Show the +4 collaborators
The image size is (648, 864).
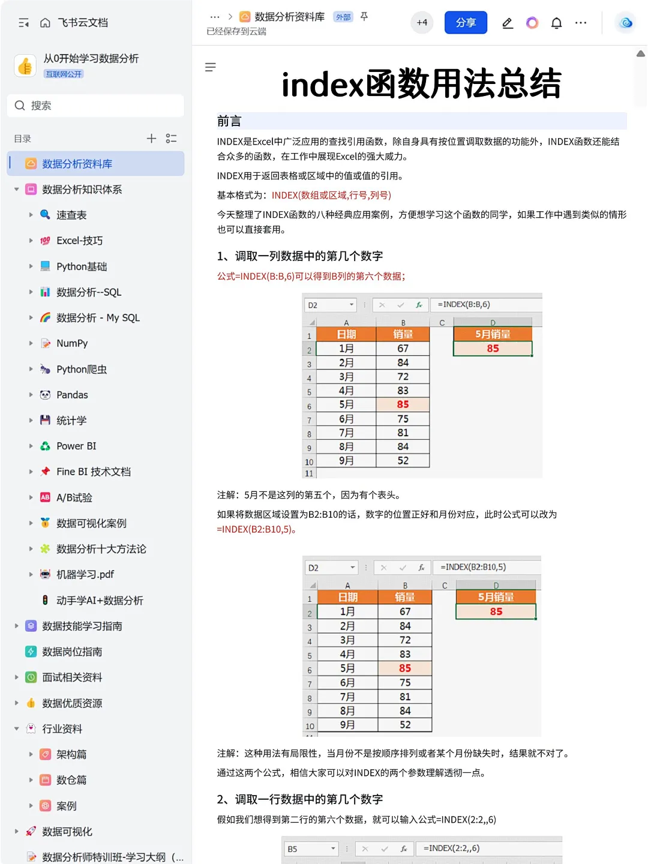click(422, 23)
